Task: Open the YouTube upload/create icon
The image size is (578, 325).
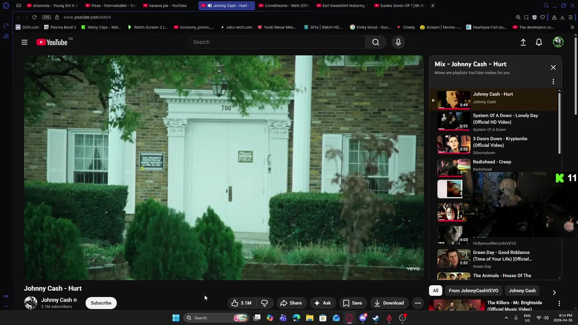Action: pyautogui.click(x=523, y=42)
